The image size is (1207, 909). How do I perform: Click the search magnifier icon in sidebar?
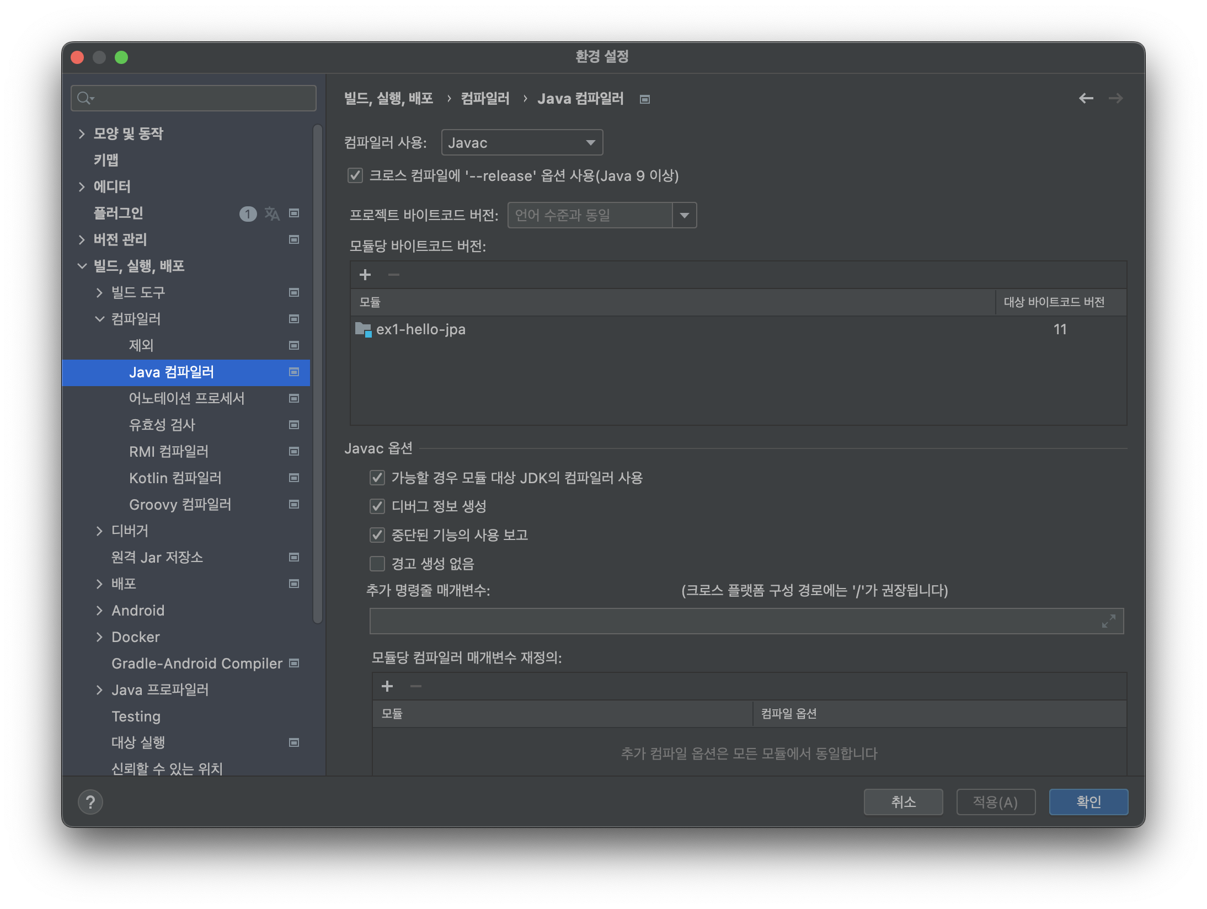click(84, 98)
